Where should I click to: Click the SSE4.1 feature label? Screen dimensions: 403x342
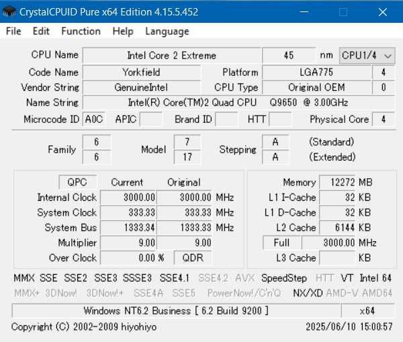coord(175,278)
